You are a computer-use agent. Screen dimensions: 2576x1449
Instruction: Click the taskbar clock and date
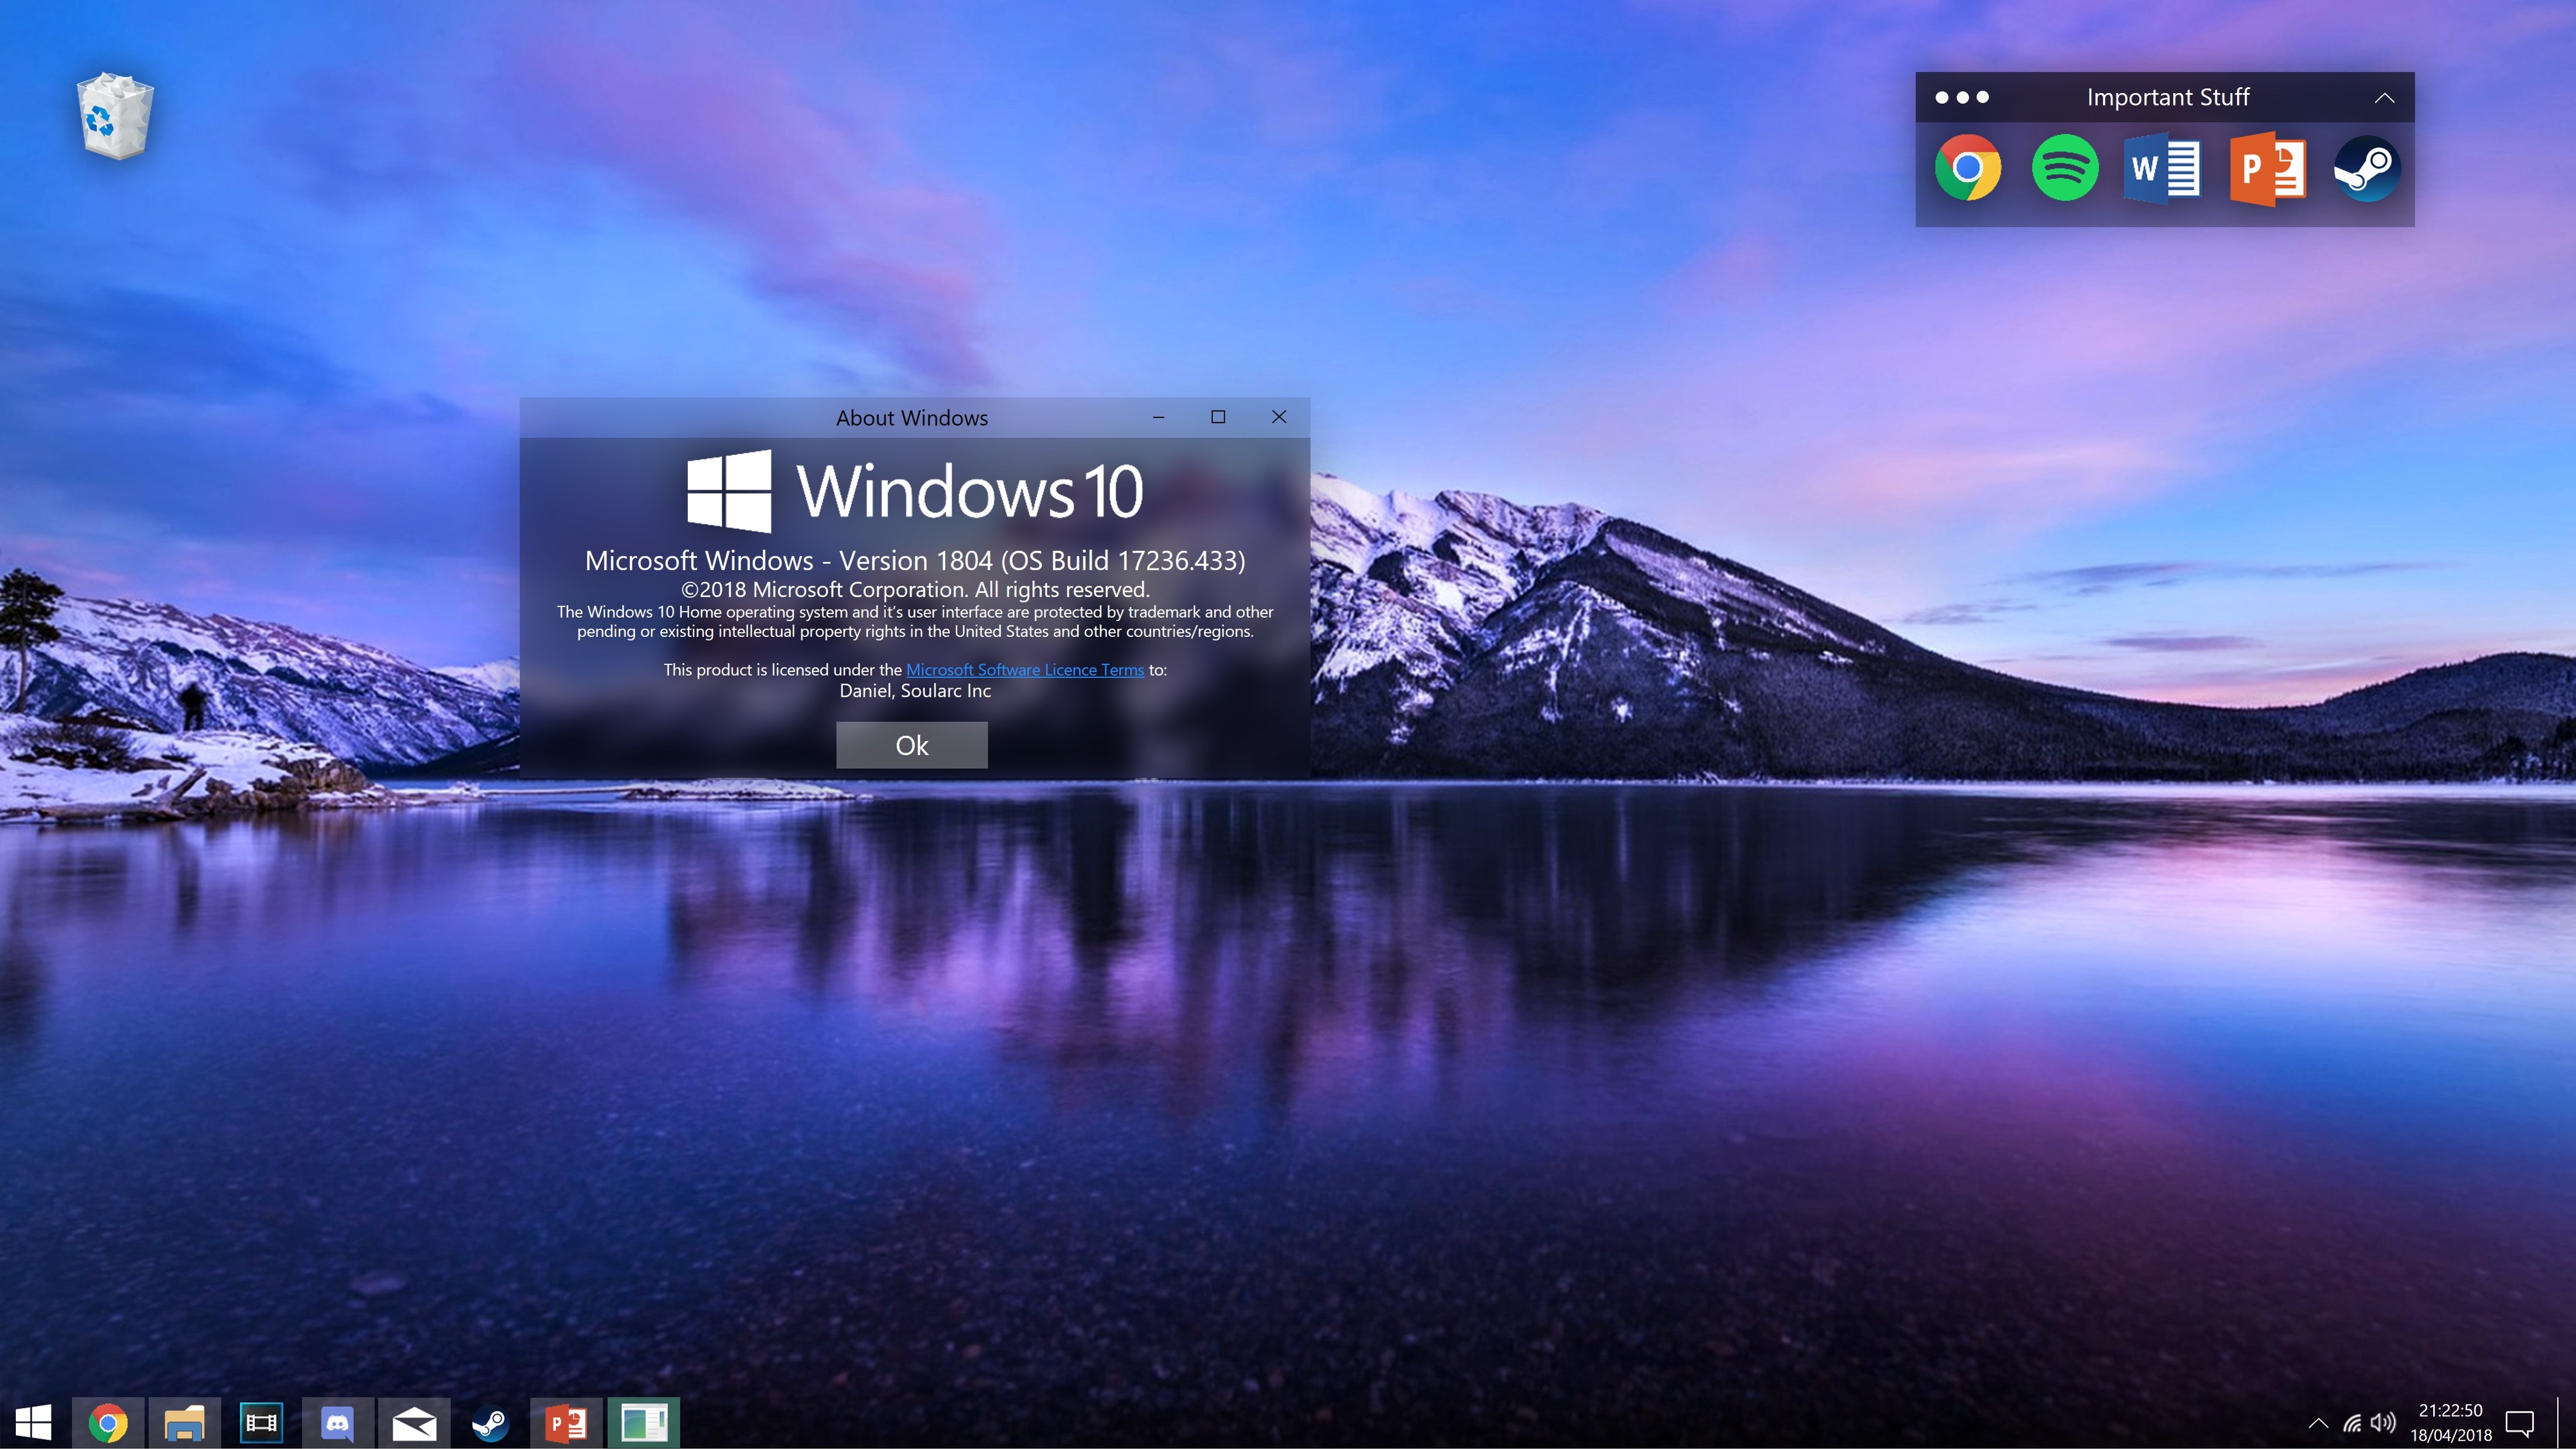(x=2450, y=1422)
